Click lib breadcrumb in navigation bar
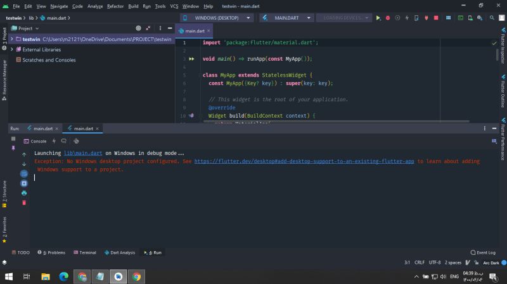The image size is (507, 284). coord(31,18)
